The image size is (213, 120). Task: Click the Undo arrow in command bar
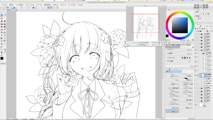[x=22, y=8]
